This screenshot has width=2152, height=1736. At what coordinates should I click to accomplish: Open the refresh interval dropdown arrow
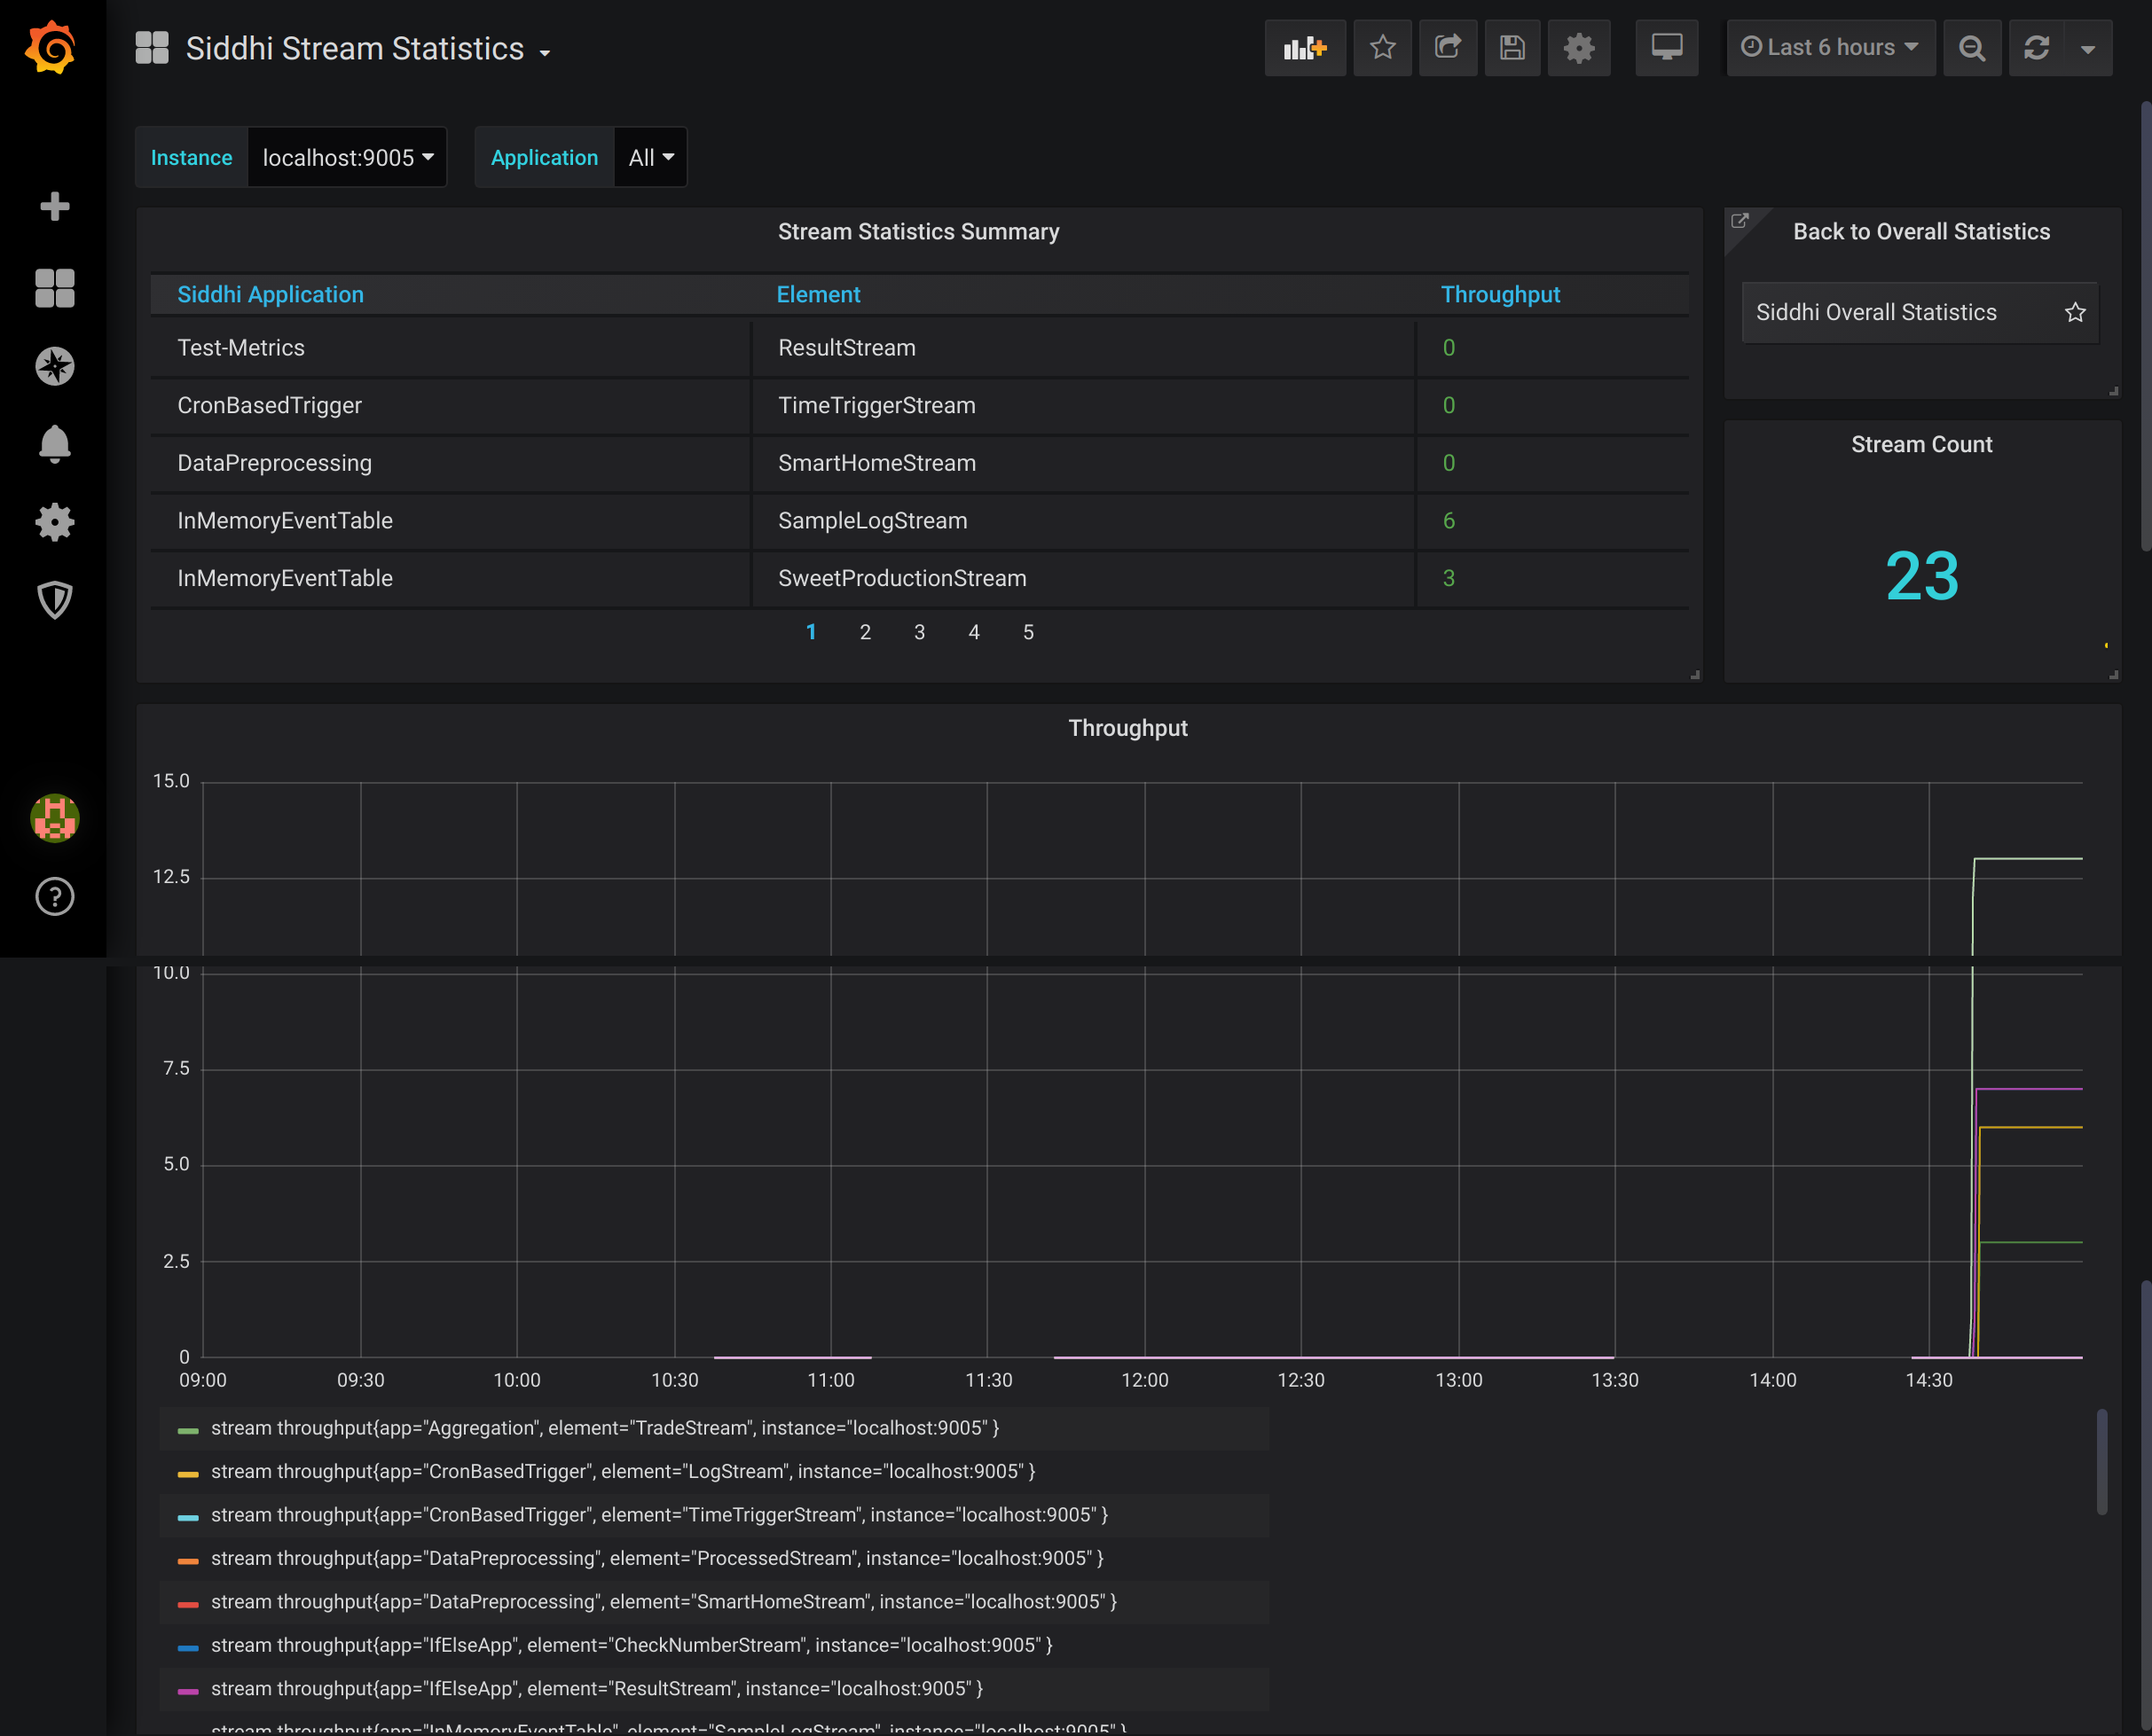(x=2088, y=48)
